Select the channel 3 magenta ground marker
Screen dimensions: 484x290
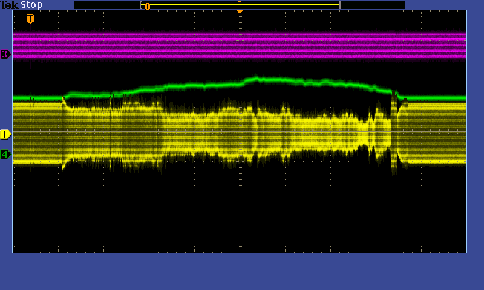(5, 54)
